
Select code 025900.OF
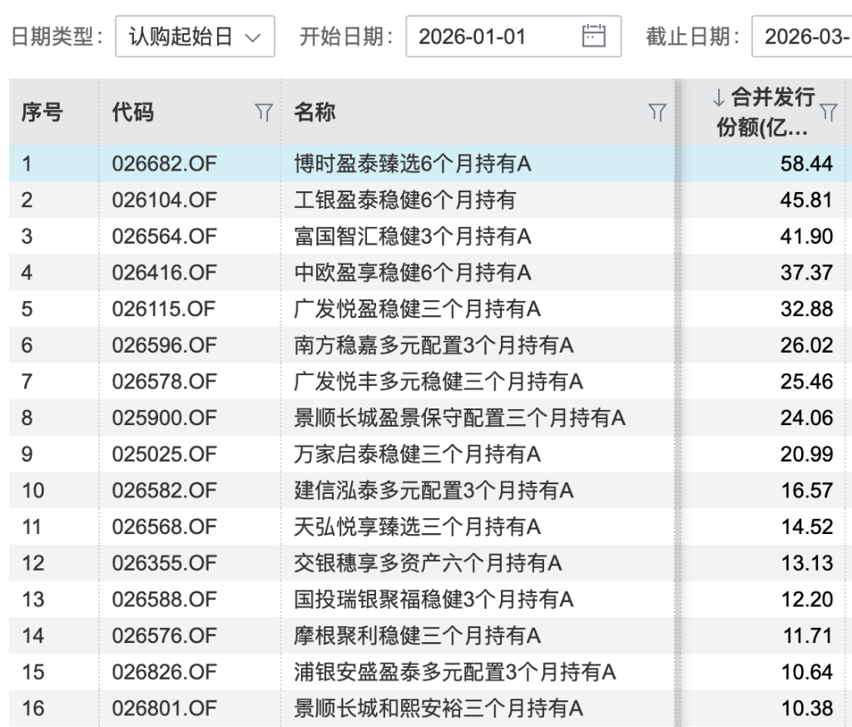tap(164, 418)
